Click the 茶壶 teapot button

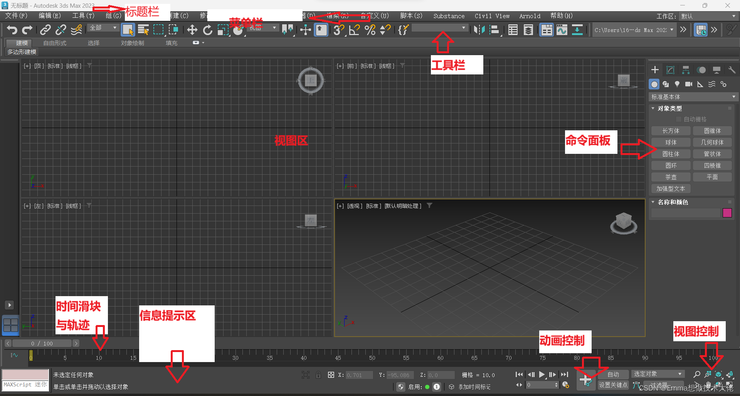[x=671, y=177]
